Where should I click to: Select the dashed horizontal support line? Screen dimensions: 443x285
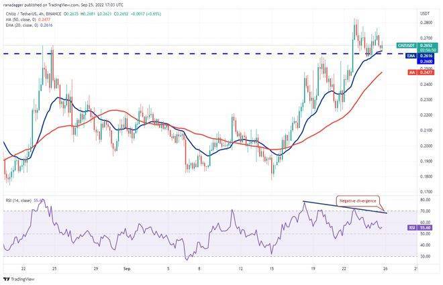[x=201, y=54]
